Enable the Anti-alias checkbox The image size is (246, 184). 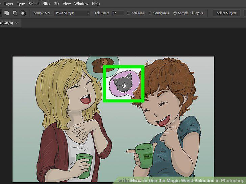tap(128, 13)
